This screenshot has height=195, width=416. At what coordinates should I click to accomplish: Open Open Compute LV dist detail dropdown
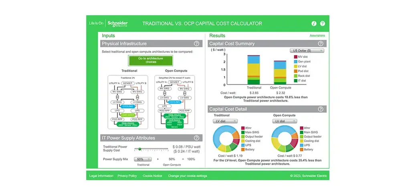(285, 121)
